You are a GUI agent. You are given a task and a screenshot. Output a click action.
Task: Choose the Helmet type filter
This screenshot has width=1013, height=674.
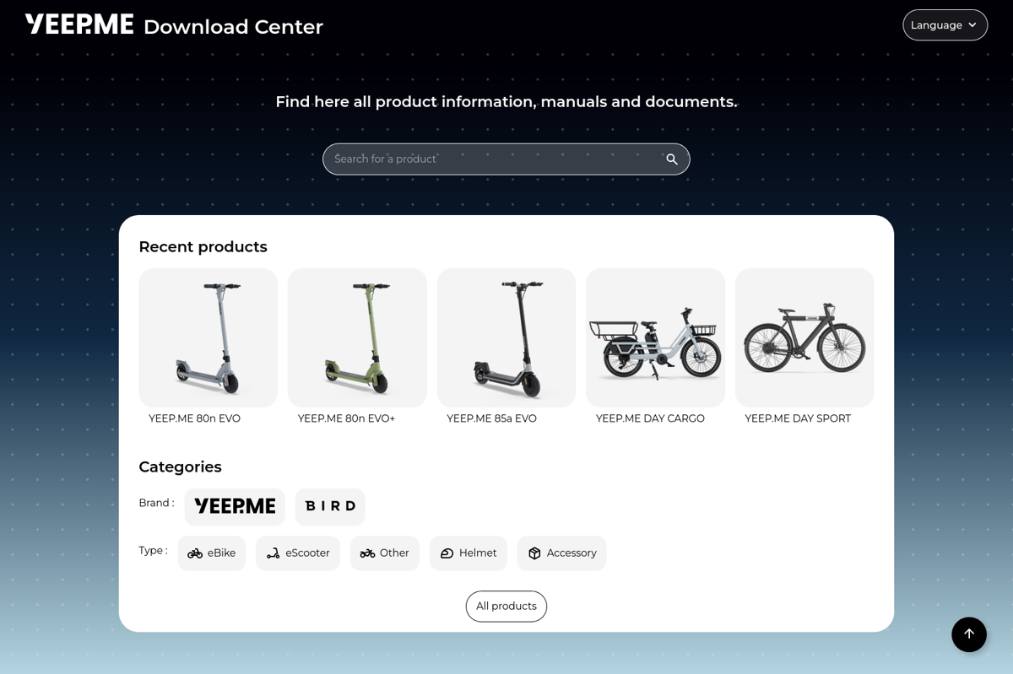[469, 553]
